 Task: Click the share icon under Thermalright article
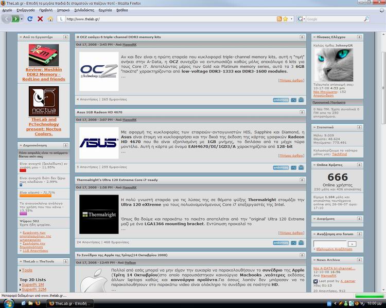point(293,243)
